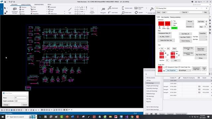Click the Copy tool in ribbon
This screenshot has width=212, height=119.
(33, 7)
